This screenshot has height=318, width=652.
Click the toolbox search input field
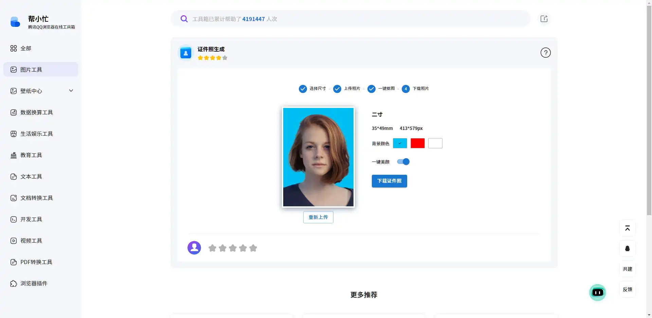coord(350,19)
